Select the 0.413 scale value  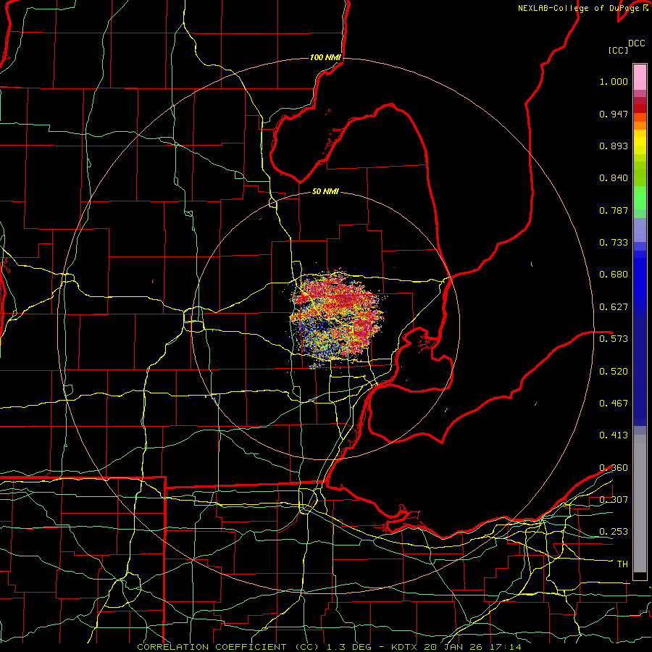pos(614,435)
